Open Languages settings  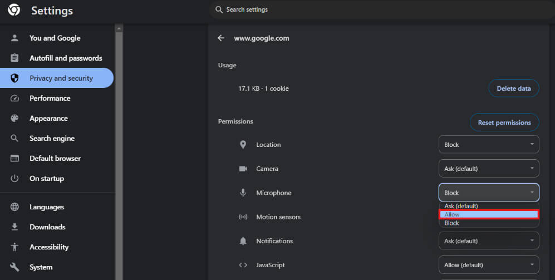point(57,207)
